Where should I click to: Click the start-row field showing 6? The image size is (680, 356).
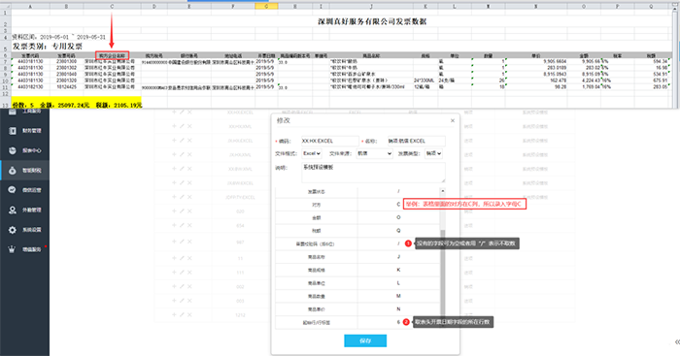tap(398, 322)
